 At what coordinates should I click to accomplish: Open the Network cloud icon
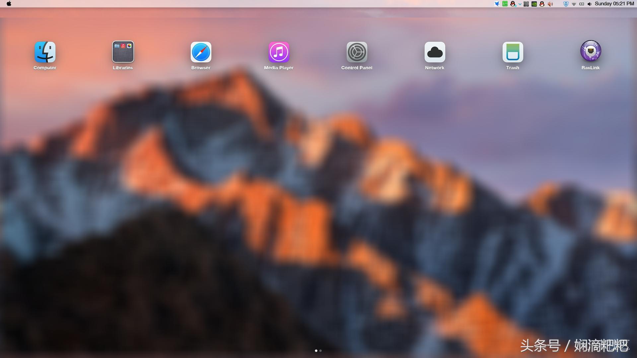click(x=435, y=52)
